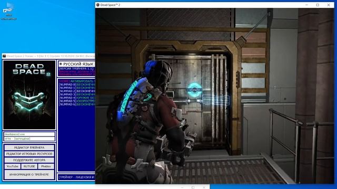The width and height of the screenshot is (337, 189).
Task: Open the YouTube link button
Action: pyautogui.click(x=13, y=166)
